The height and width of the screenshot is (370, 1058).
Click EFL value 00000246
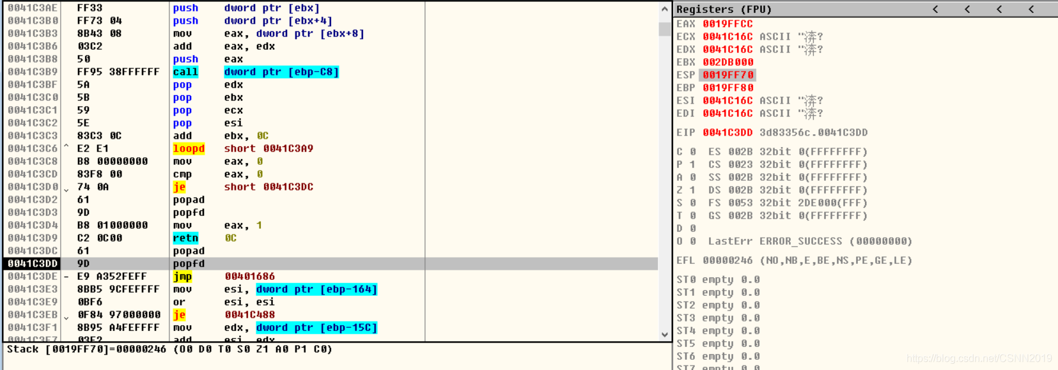click(x=727, y=260)
